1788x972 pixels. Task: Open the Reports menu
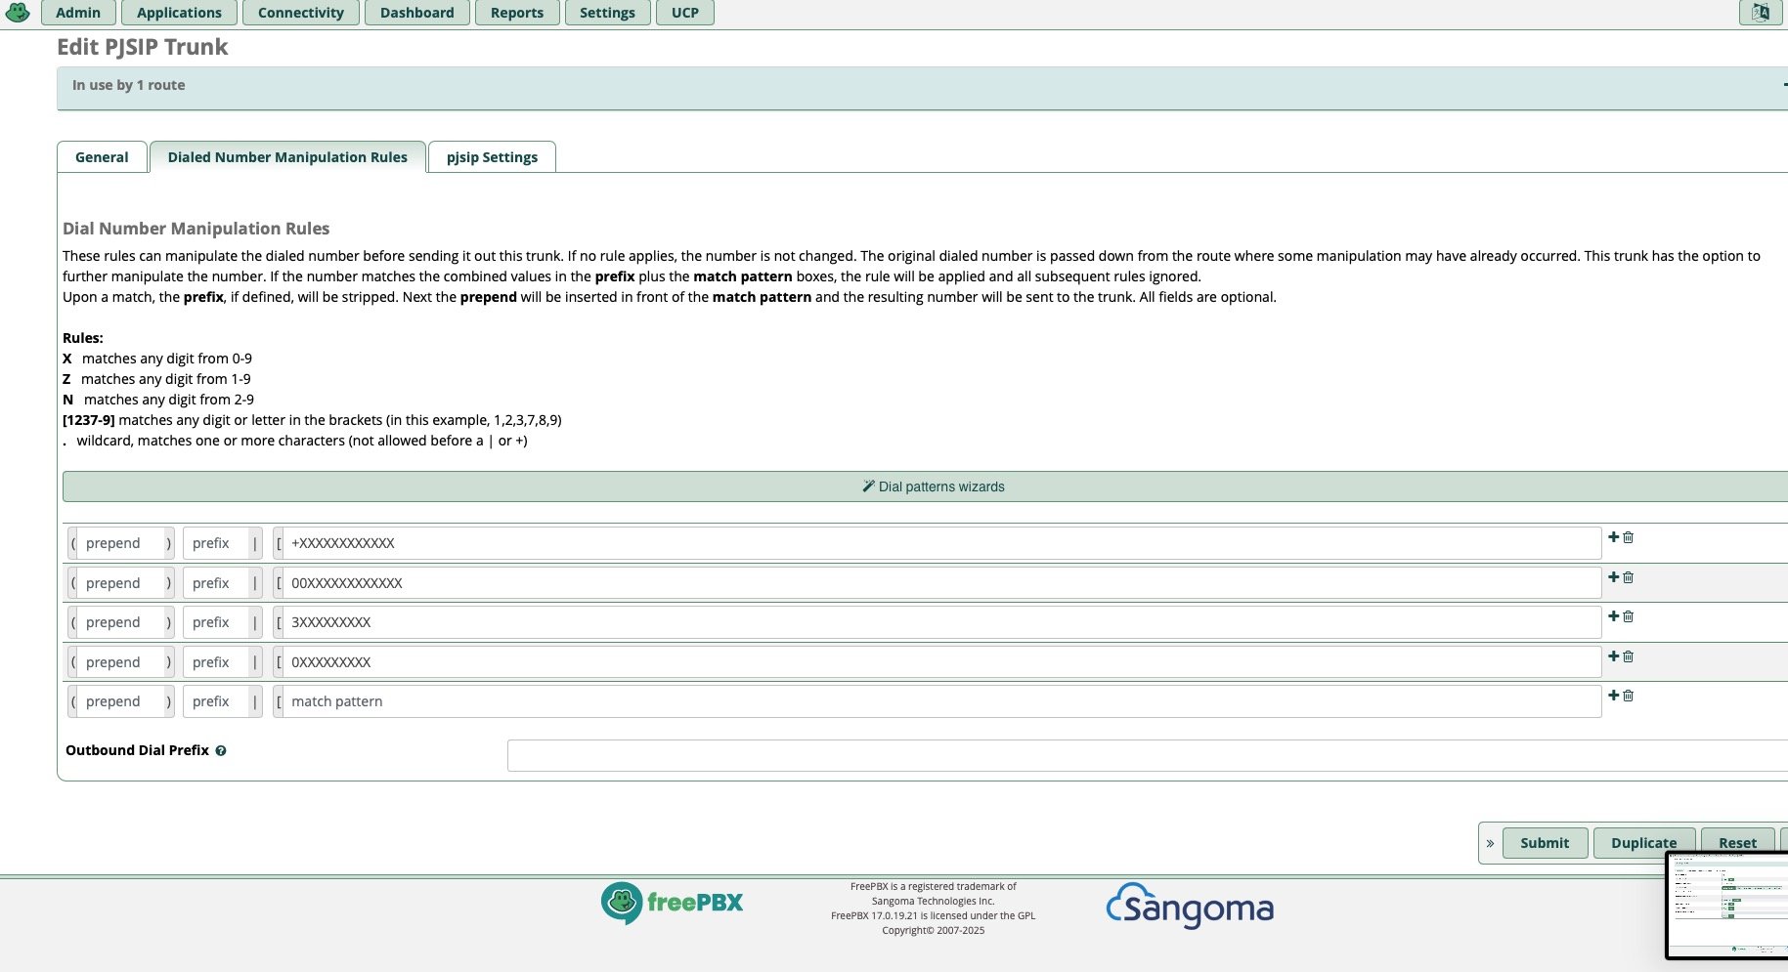517,13
